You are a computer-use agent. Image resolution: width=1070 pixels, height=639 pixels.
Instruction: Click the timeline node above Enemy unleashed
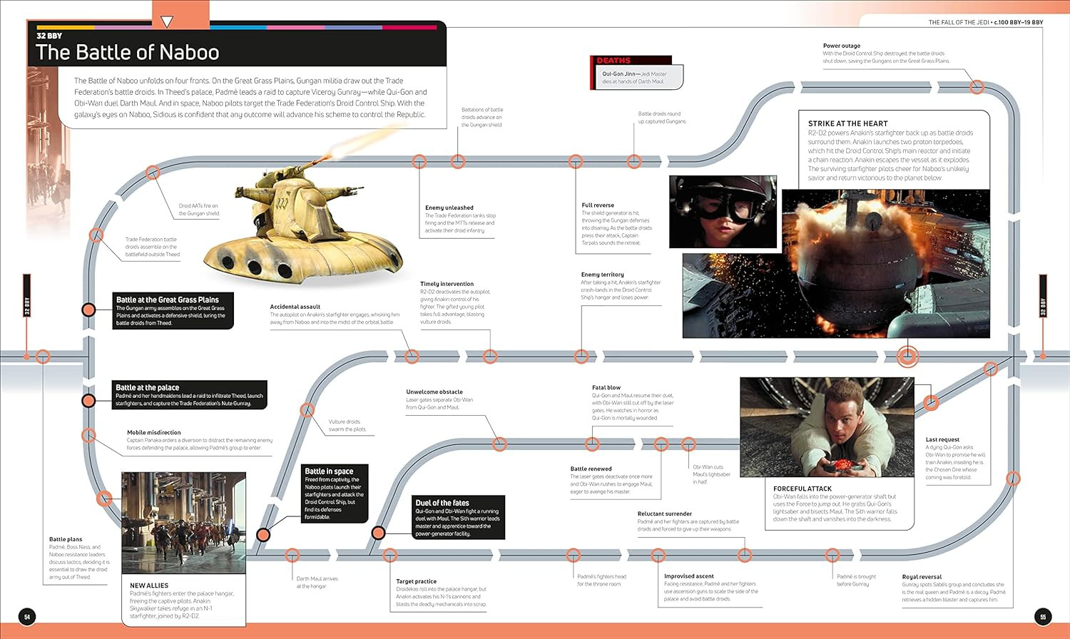pos(419,160)
